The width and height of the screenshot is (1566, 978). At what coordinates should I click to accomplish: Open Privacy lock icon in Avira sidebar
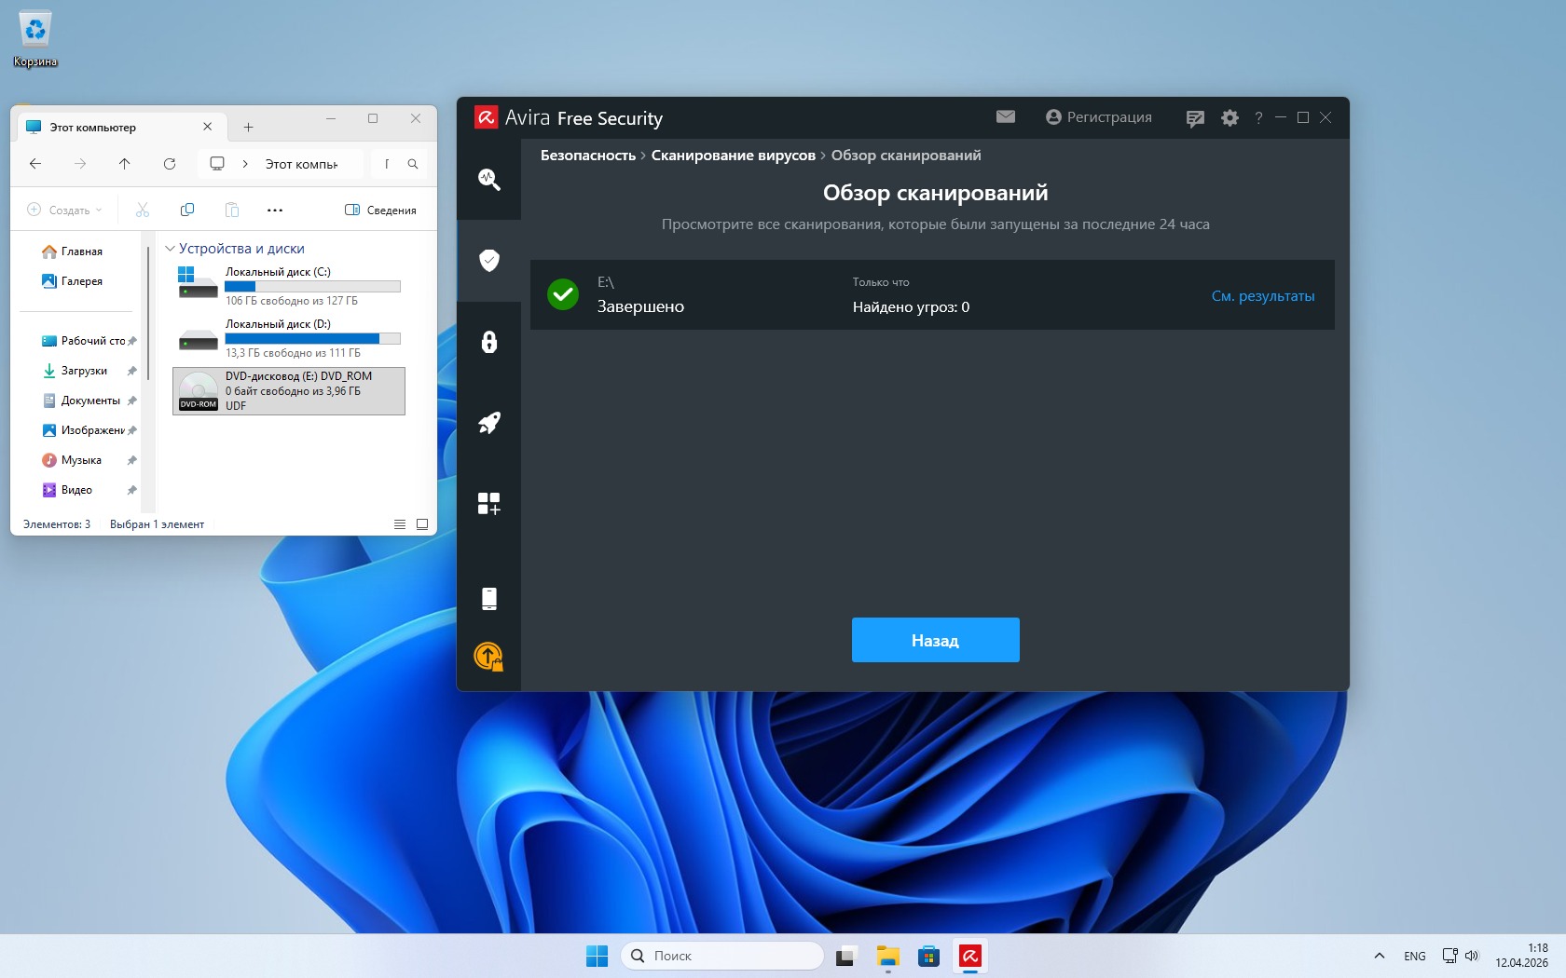[x=488, y=342]
